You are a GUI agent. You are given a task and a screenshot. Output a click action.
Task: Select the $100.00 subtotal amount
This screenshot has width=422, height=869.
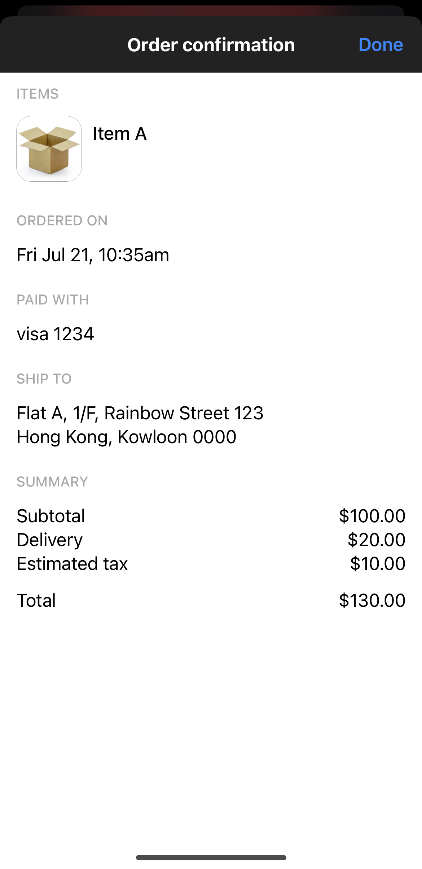tap(372, 516)
